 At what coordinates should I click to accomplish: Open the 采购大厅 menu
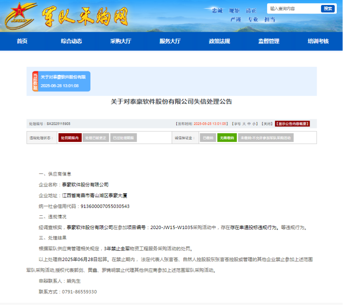(x=121, y=41)
